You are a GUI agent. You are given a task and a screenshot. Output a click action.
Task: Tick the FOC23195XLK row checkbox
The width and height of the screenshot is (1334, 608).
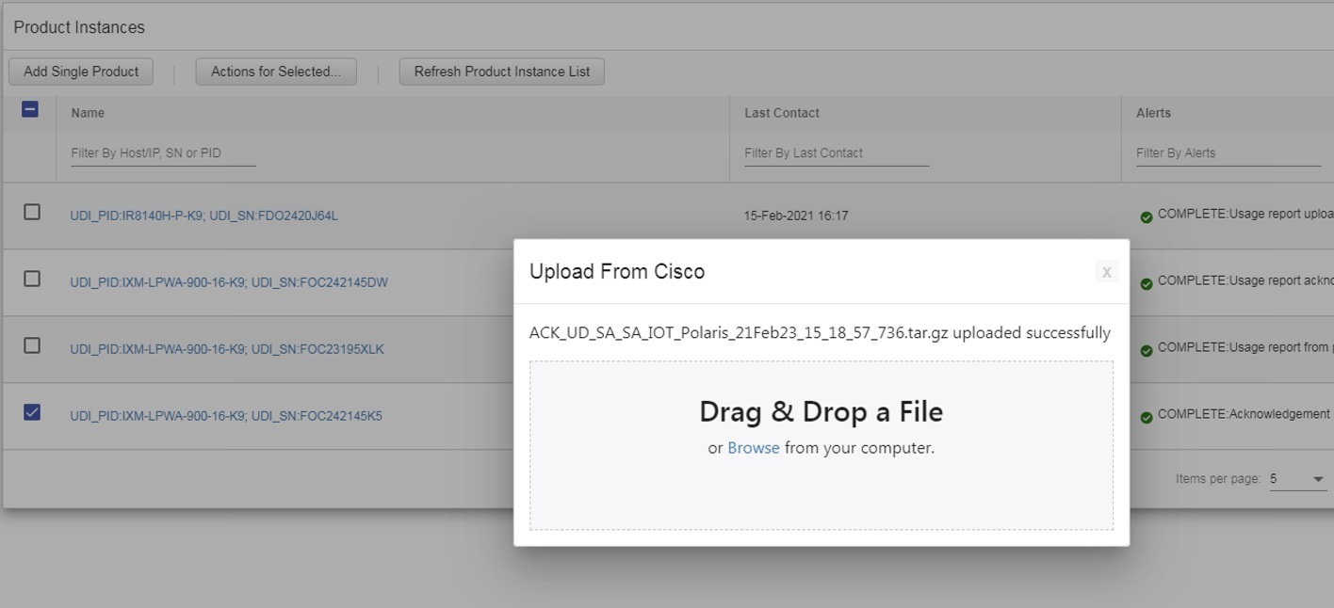point(32,345)
